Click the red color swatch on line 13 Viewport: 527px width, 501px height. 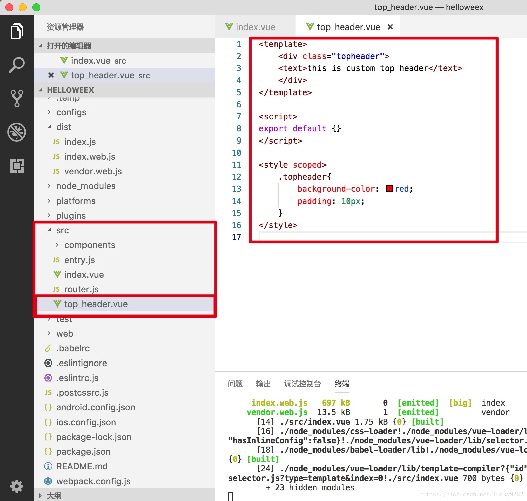389,188
